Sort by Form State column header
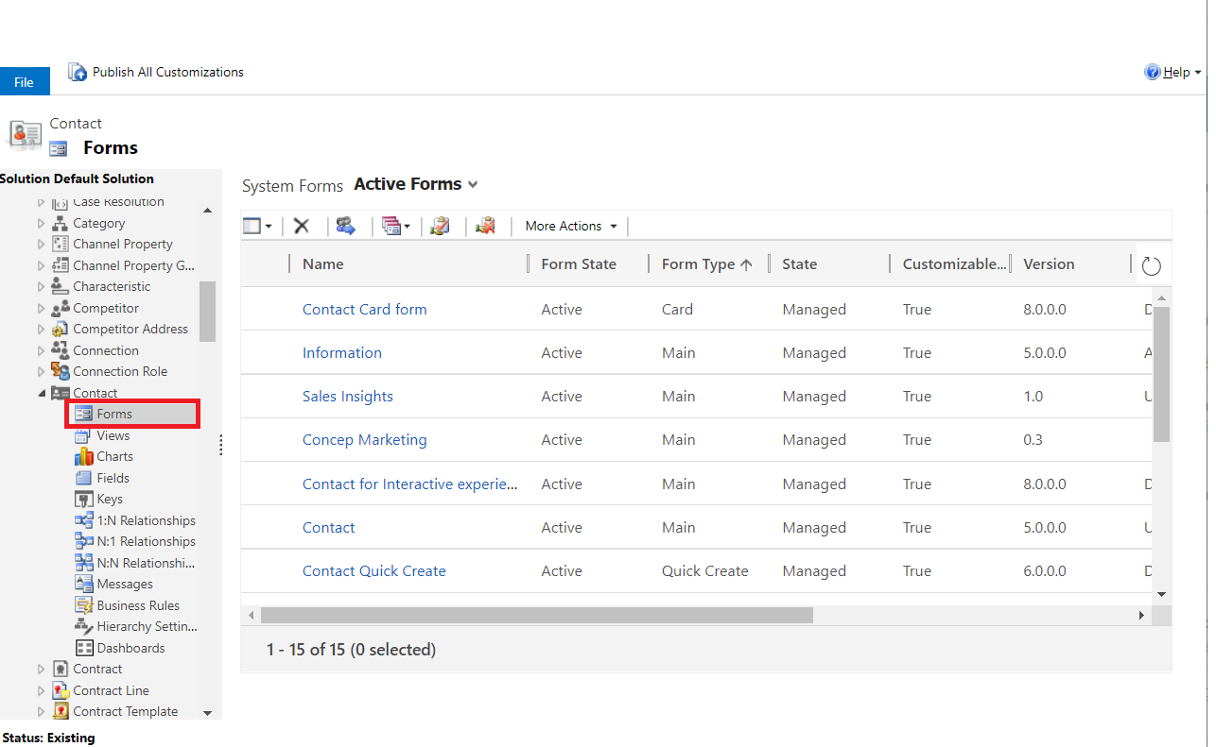Screen dimensions: 1216x747 click(579, 264)
